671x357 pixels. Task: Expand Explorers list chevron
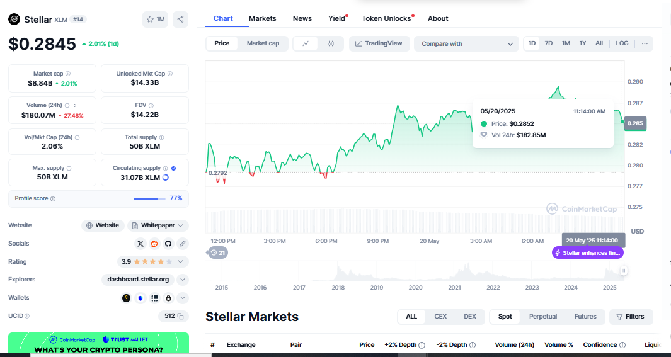(182, 280)
